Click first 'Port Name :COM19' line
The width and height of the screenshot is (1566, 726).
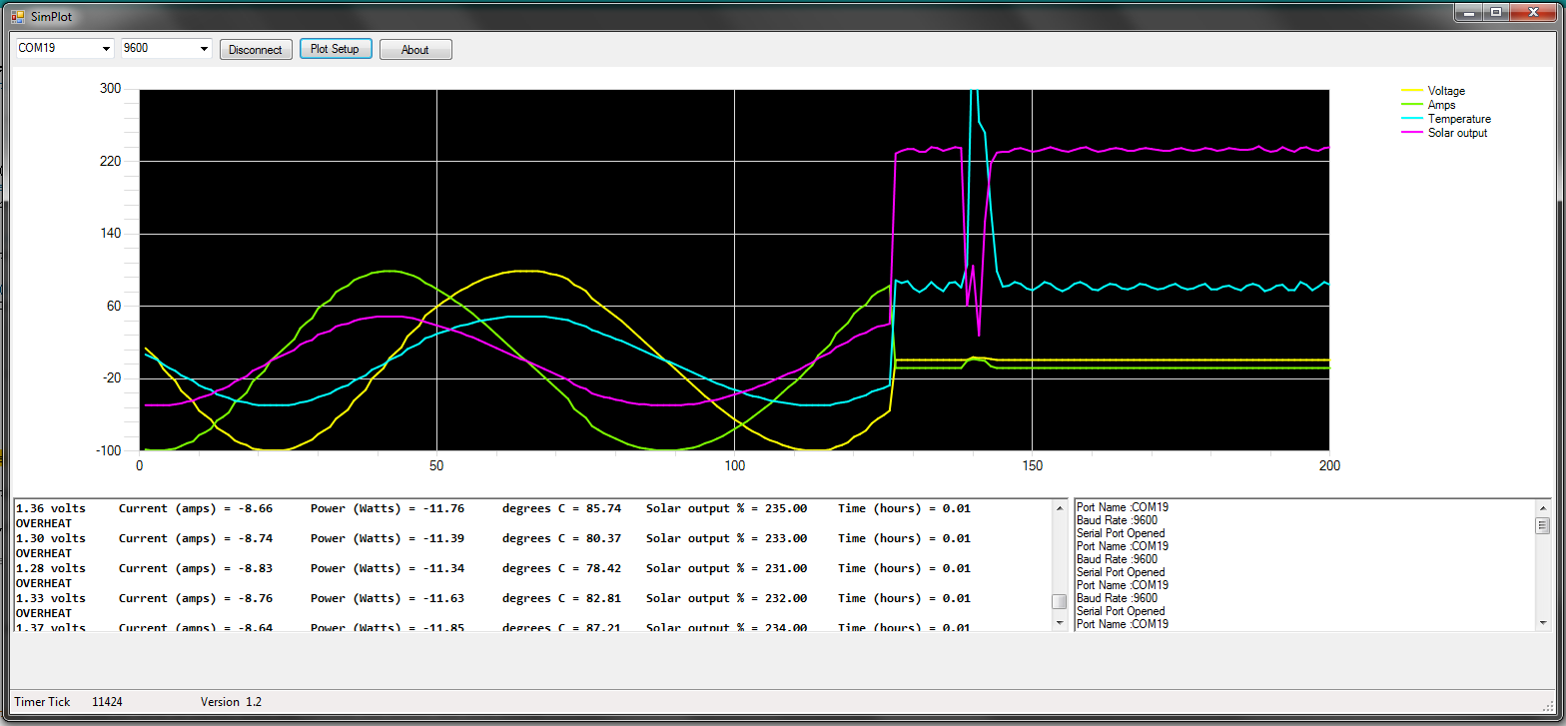point(1123,507)
